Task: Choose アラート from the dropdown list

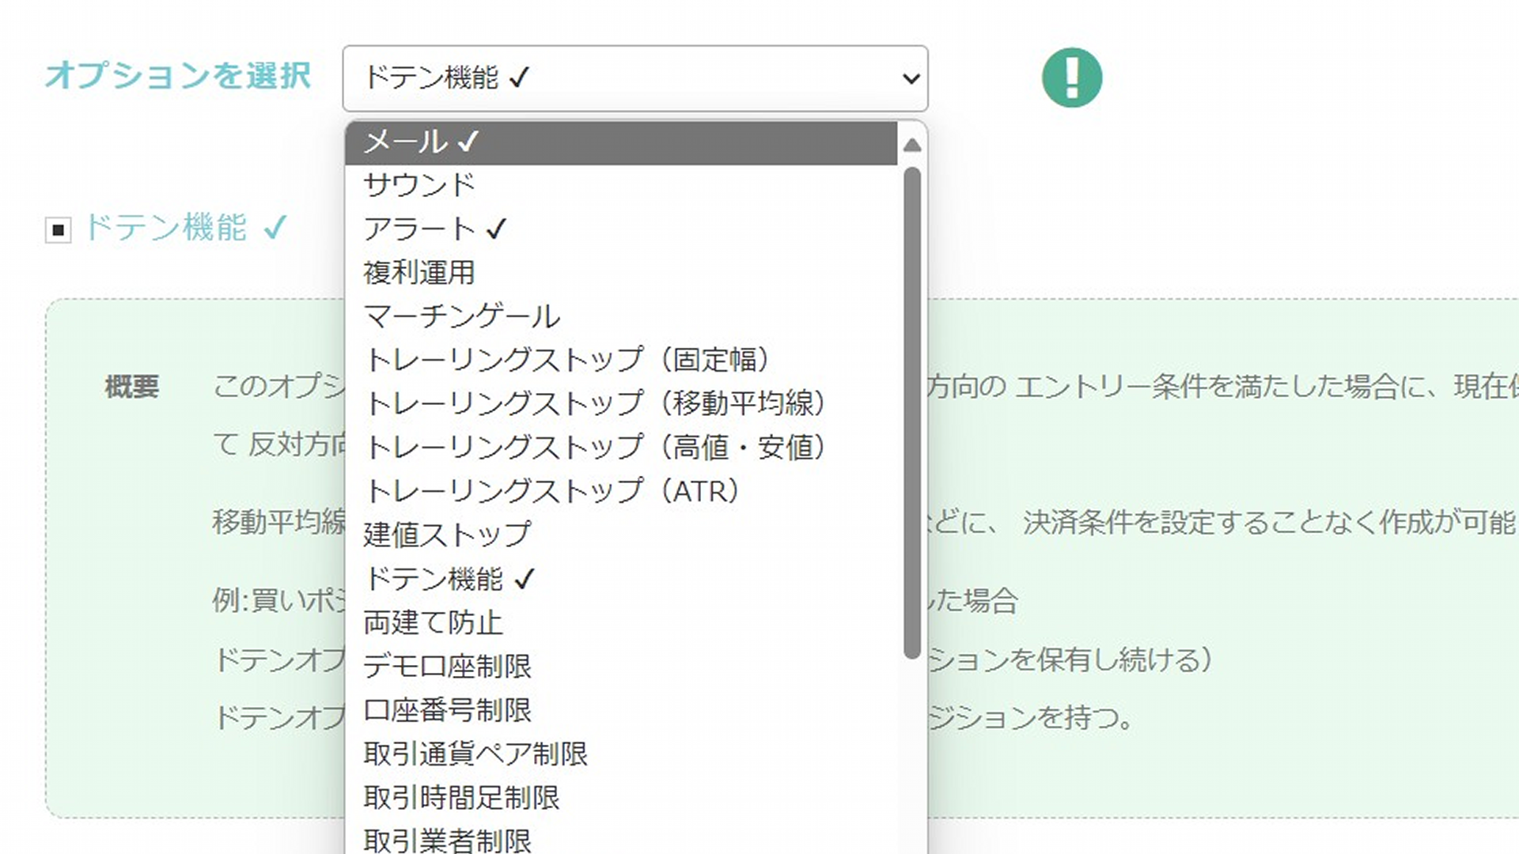Action: point(621,229)
